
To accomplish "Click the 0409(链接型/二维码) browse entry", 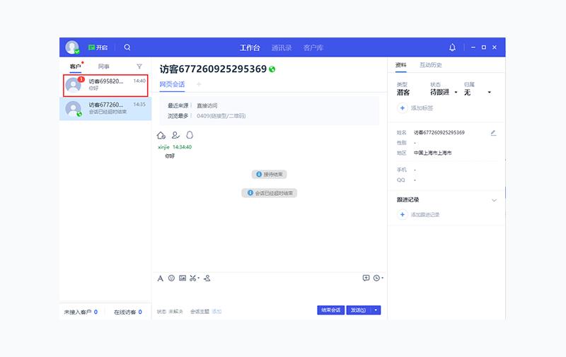I will [221, 116].
